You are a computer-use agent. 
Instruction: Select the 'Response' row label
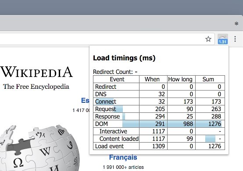click(x=107, y=116)
